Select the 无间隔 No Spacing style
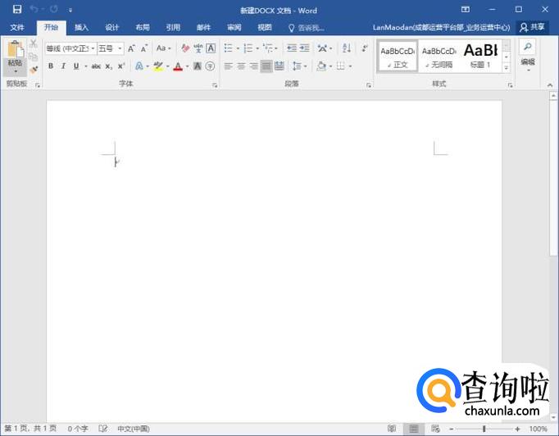Viewport: 559px width, 436px height. point(439,57)
